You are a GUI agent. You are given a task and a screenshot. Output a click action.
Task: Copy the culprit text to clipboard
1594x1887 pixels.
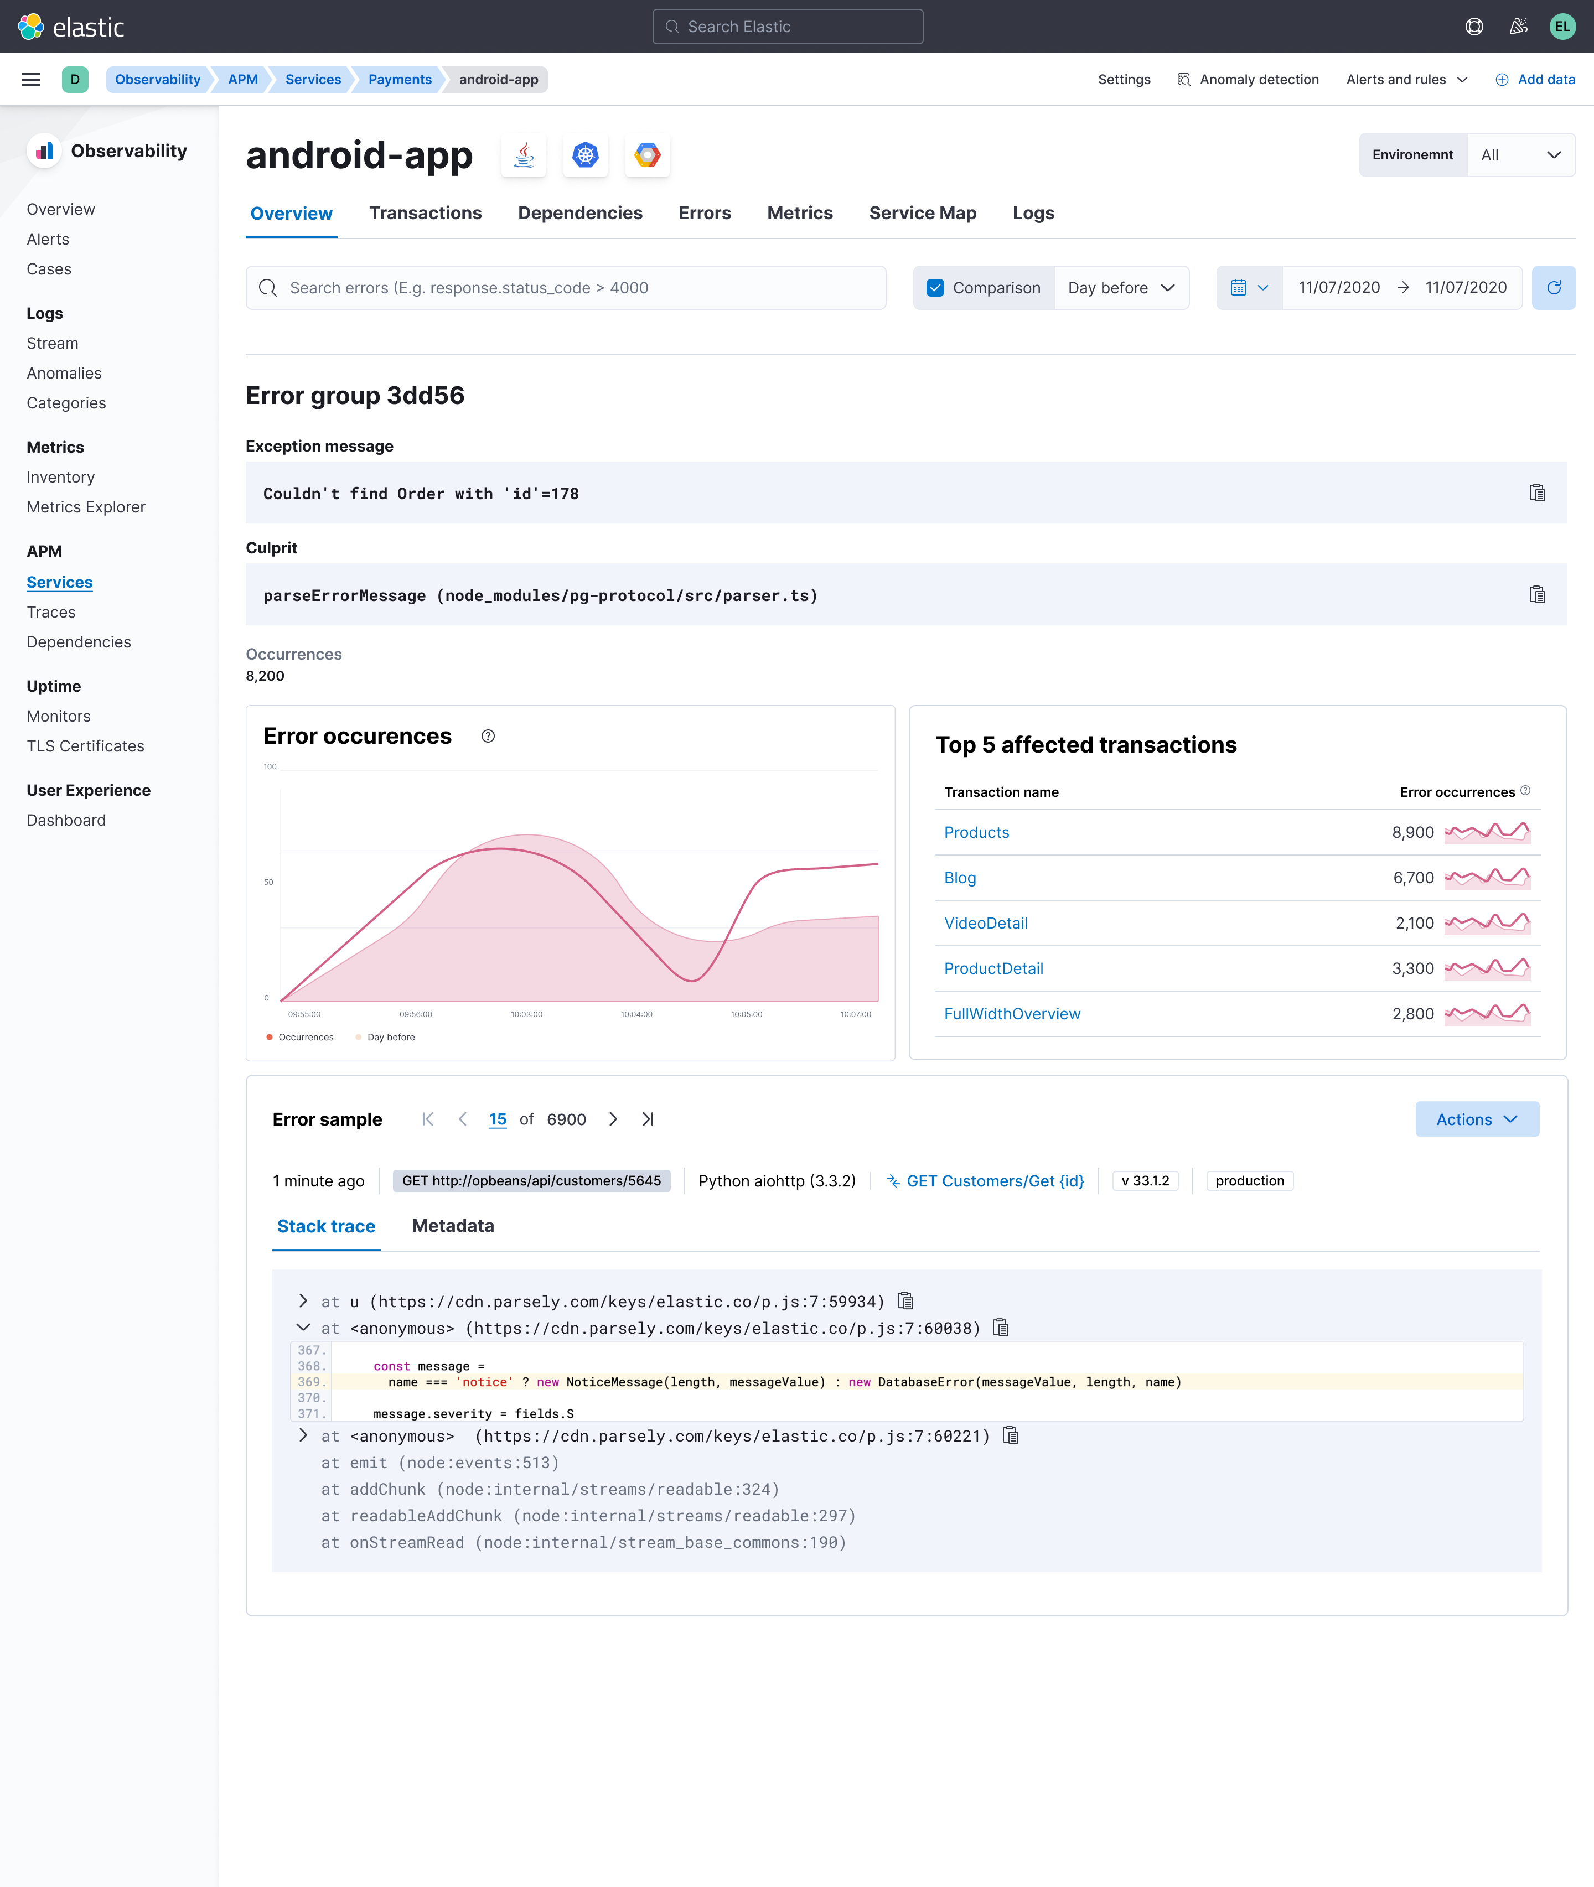tap(1536, 594)
